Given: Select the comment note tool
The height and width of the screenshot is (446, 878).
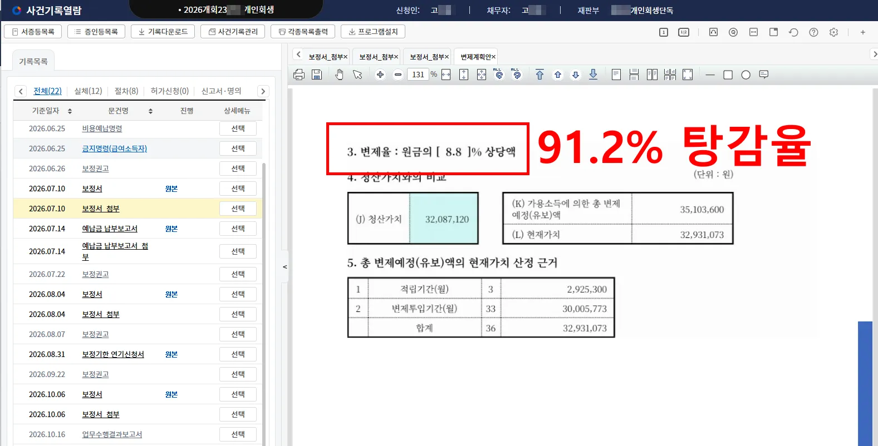Looking at the screenshot, I should [x=764, y=75].
